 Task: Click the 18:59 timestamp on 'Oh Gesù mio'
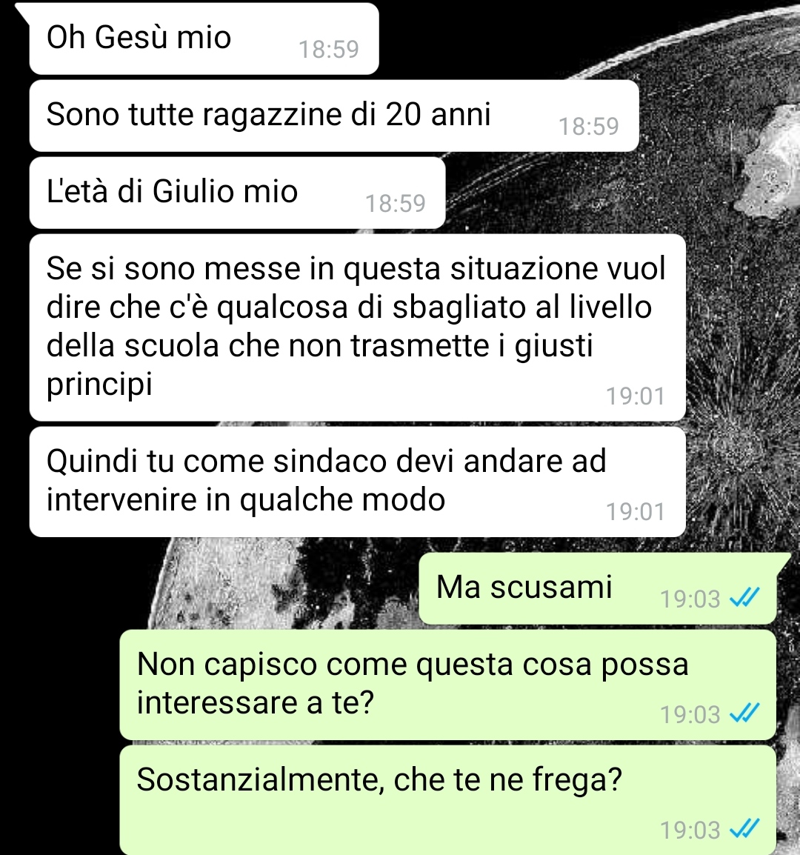(329, 50)
